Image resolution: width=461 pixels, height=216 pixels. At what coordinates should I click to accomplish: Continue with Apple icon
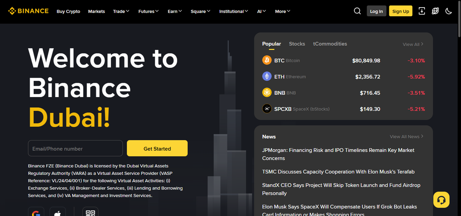coord(58,213)
